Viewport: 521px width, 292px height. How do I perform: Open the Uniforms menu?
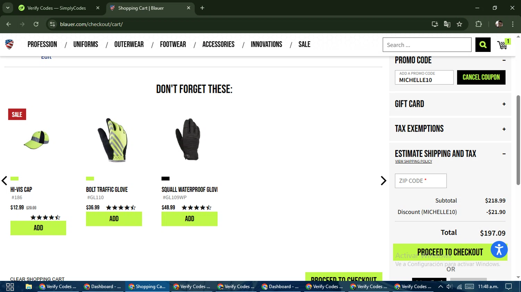[x=85, y=44]
